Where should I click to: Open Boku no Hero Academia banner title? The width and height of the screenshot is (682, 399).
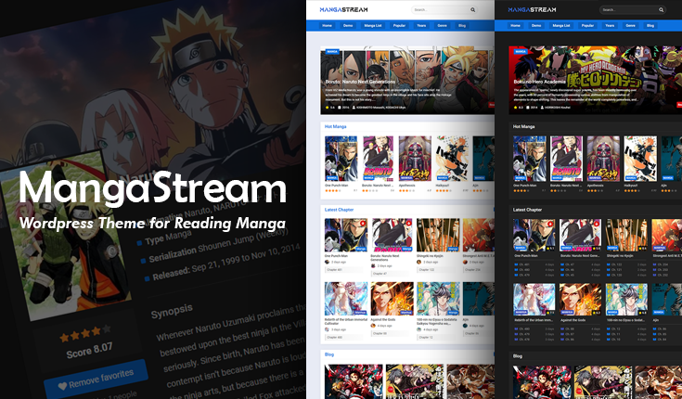tap(540, 82)
